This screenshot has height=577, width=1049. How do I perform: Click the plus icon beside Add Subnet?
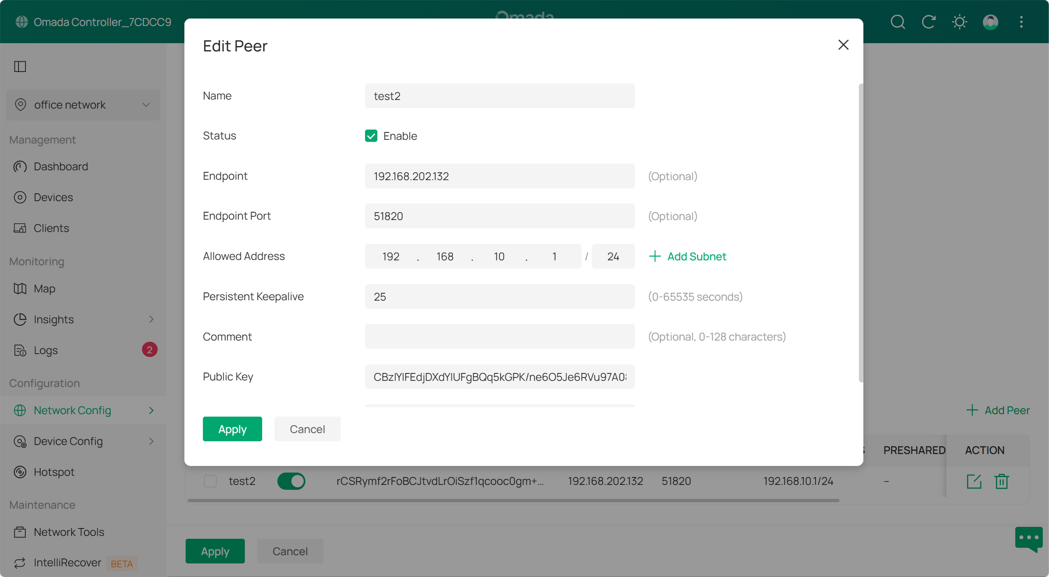pos(655,256)
